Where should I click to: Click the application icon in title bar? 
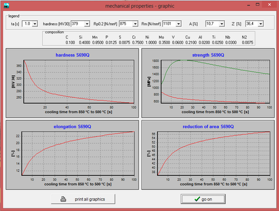[7, 5]
